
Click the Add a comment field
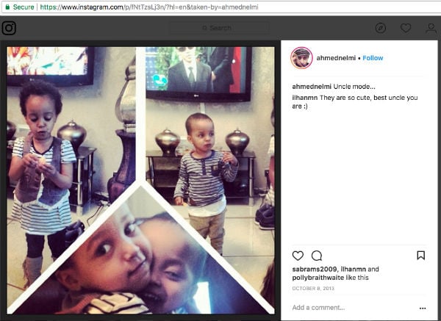click(x=354, y=308)
